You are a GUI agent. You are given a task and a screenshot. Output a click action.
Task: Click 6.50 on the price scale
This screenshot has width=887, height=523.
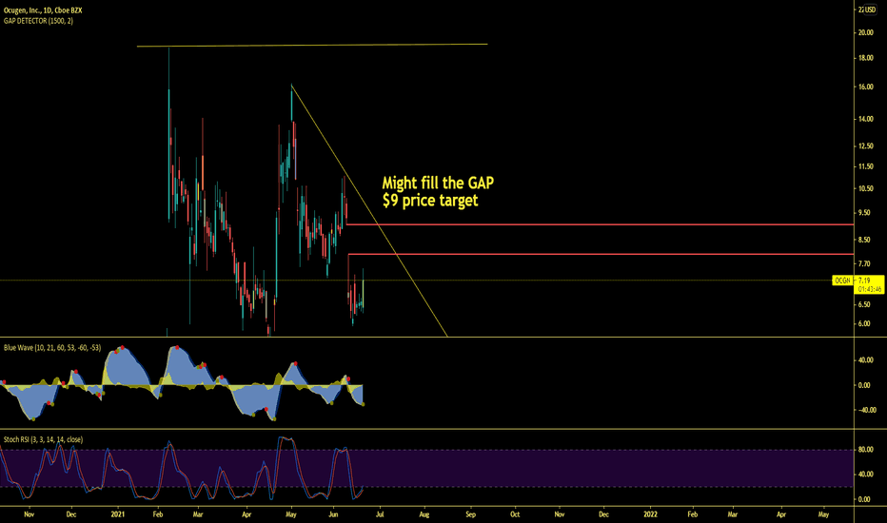click(x=864, y=304)
